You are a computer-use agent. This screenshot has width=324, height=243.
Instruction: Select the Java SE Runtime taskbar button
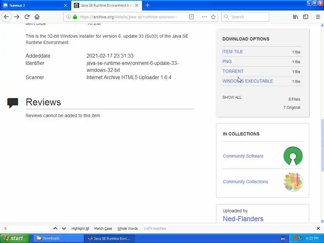(x=109, y=238)
